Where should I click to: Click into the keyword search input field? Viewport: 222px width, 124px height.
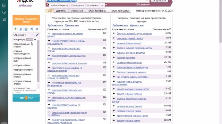pyautogui.click(x=98, y=1)
